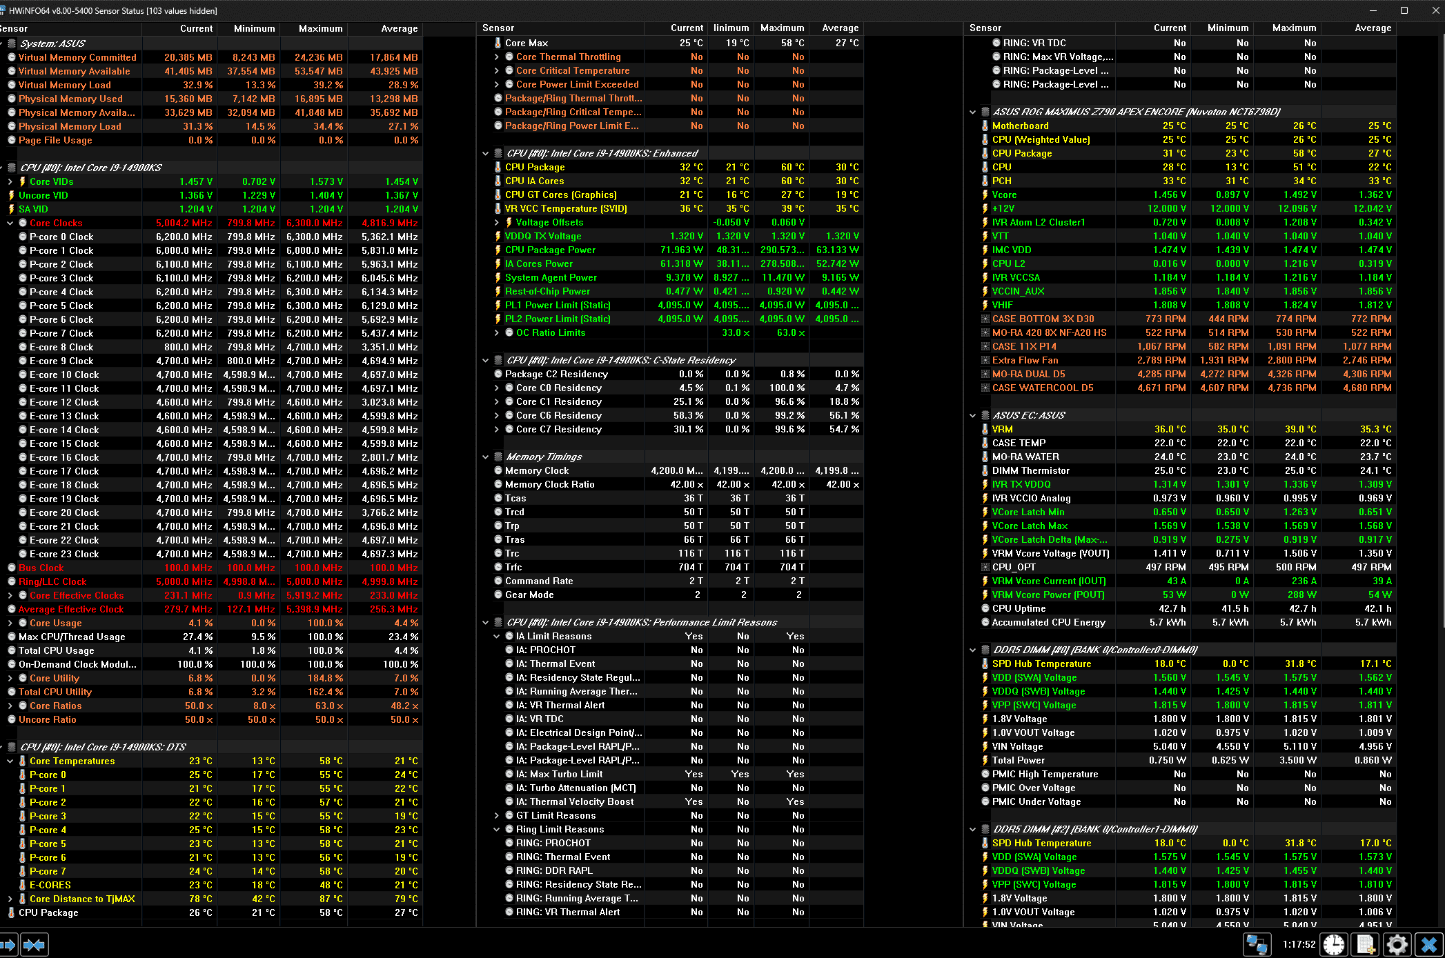Click lightning icon beside SA VID
Viewport: 1445px width, 958px height.
11,209
